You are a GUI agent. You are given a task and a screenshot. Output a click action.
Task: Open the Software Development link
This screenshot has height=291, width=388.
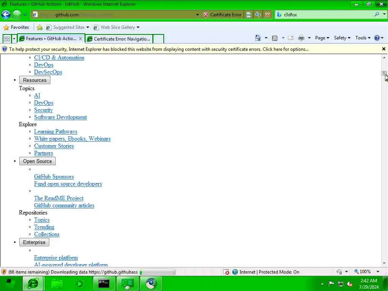click(x=60, y=117)
